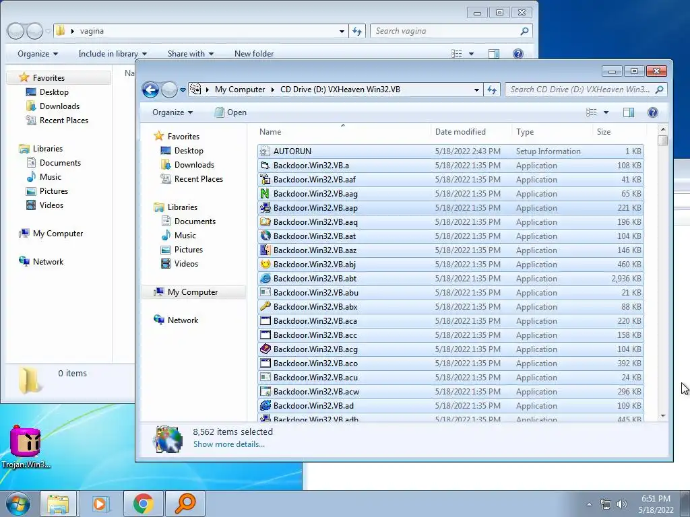Click the icon of Backdoor.Win32.VB.acg
Viewport: 690px width, 517px height.
[x=264, y=349]
